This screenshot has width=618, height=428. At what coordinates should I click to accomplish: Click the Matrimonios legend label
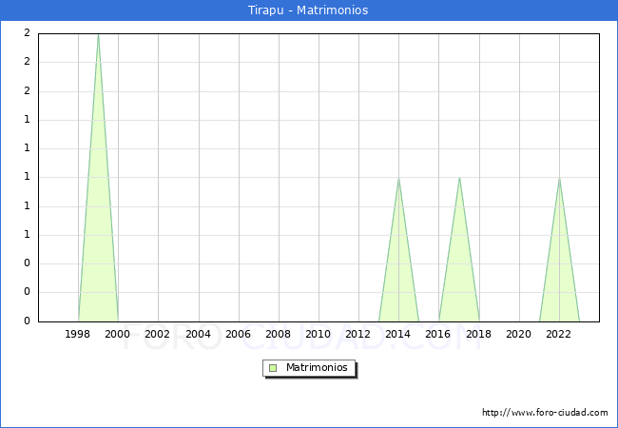click(x=317, y=367)
